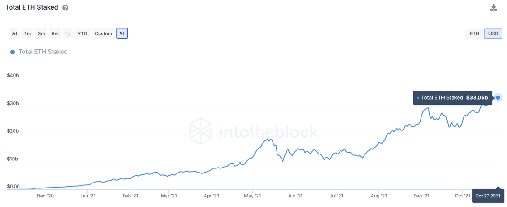Choose the YTD time range
Screen dimensions: 507x207
click(x=82, y=34)
